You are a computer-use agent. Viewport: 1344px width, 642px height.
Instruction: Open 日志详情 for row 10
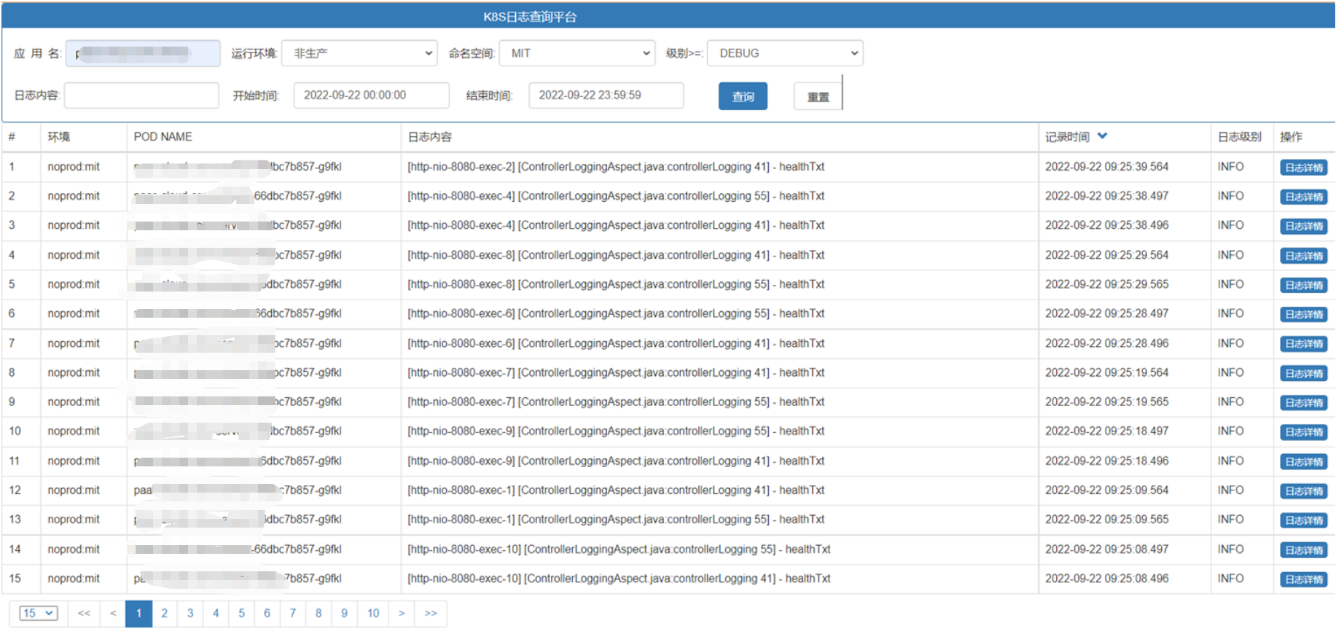point(1303,432)
